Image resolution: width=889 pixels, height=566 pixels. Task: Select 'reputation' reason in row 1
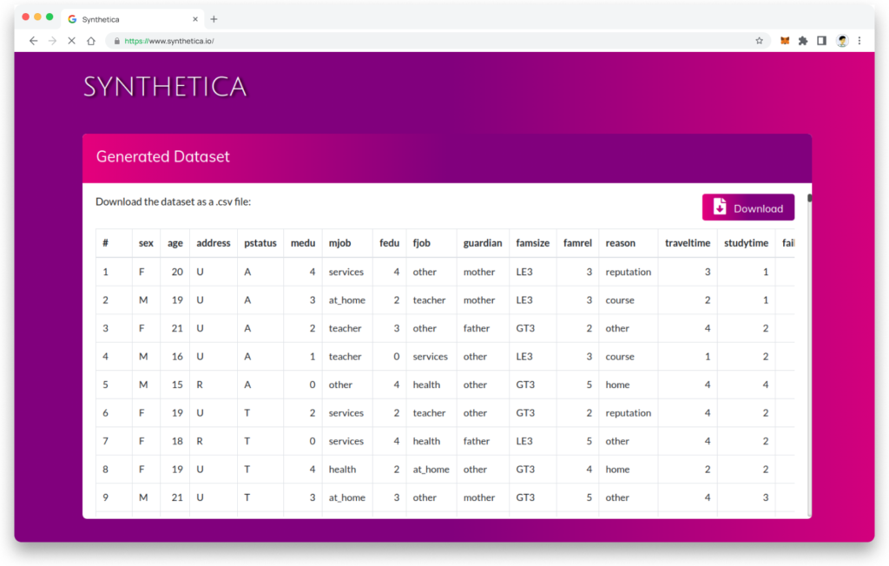(x=629, y=273)
